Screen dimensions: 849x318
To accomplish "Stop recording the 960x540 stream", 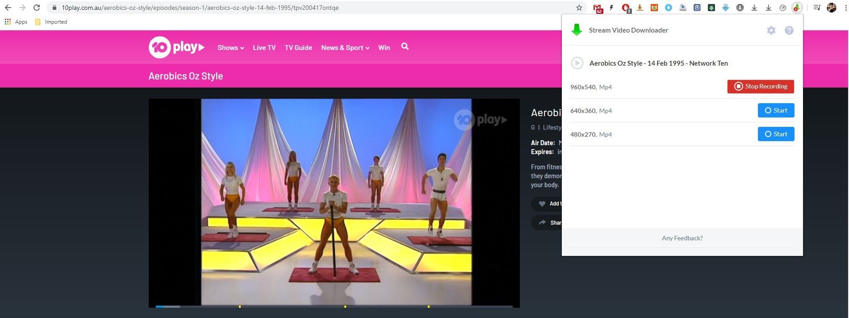I will coord(760,87).
